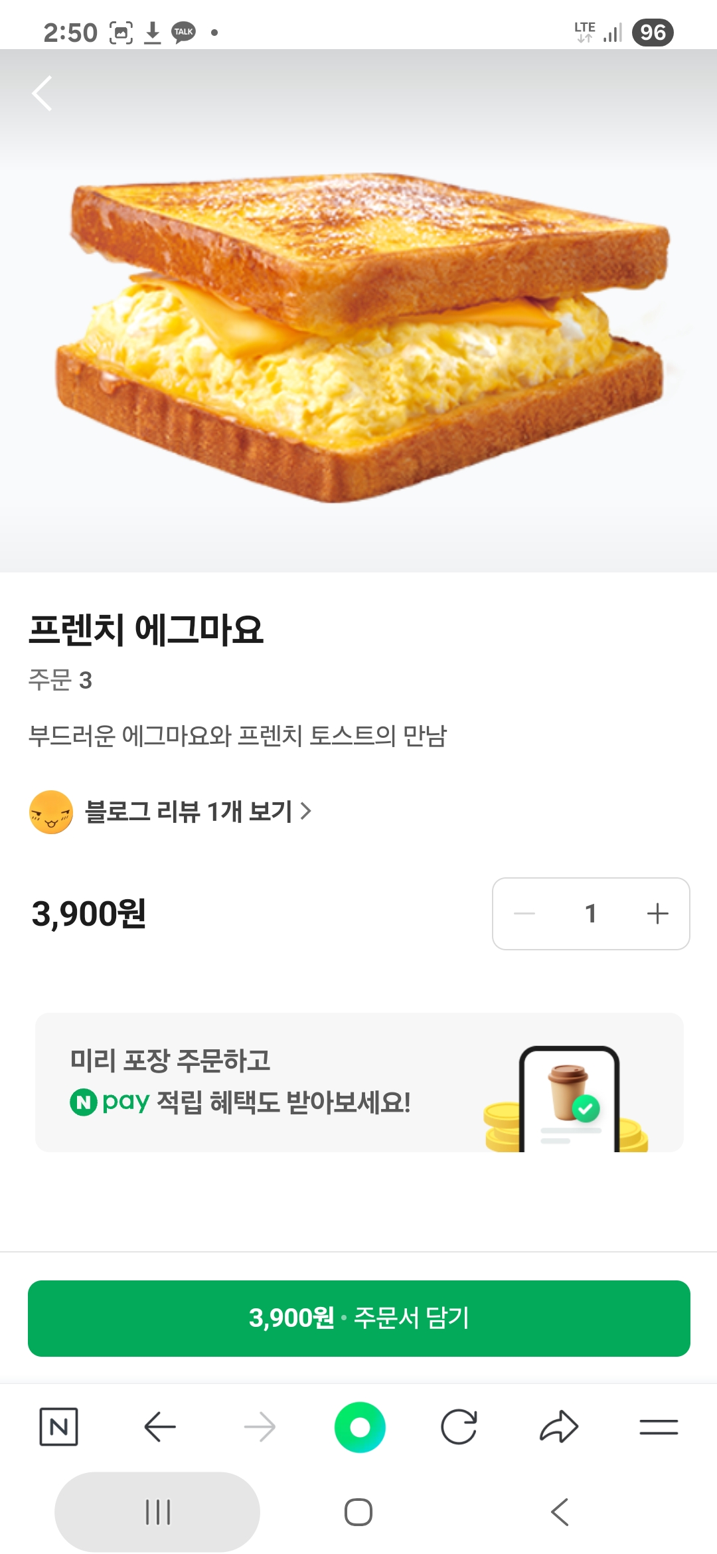This screenshot has width=717, height=1554.
Task: Open the browser hamburger menu
Action: 659,1426
